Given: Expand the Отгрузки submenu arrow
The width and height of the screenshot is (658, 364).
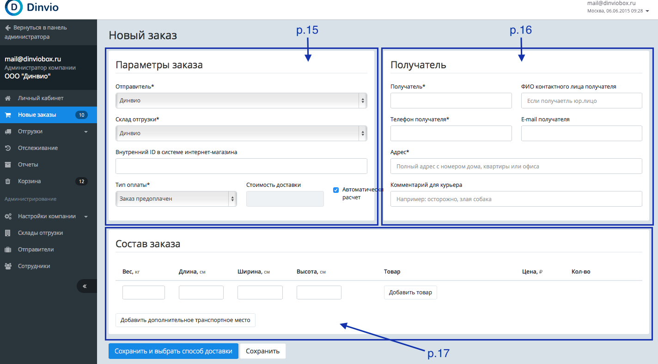Looking at the screenshot, I should pos(86,132).
